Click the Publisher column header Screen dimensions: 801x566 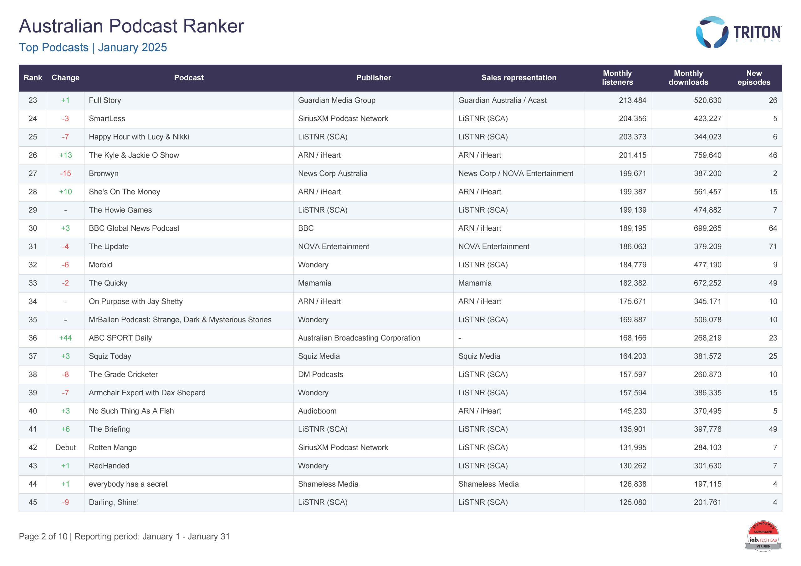pyautogui.click(x=373, y=78)
